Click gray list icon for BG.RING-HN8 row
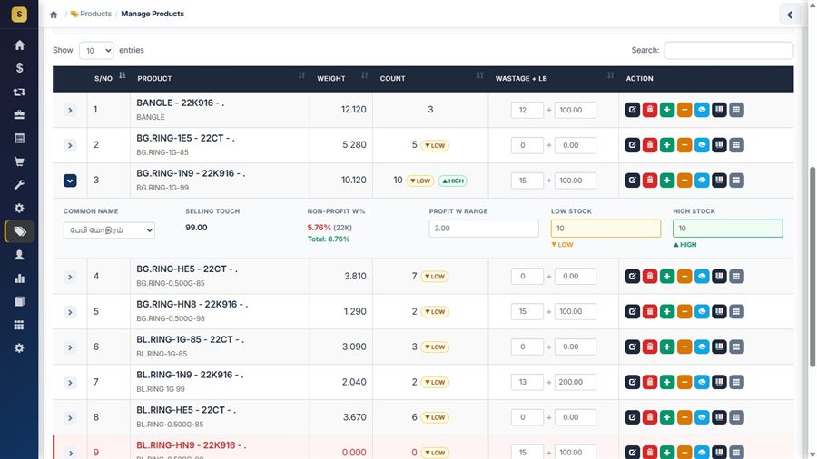This screenshot has height=459, width=817. click(x=736, y=312)
